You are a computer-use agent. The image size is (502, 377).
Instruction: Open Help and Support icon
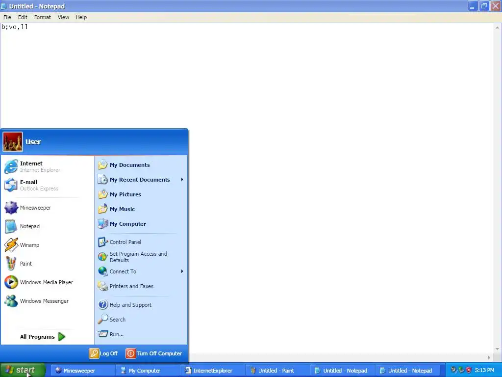[x=102, y=304]
